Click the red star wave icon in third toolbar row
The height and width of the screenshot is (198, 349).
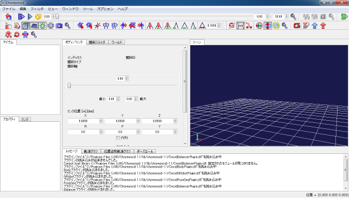[8, 34]
